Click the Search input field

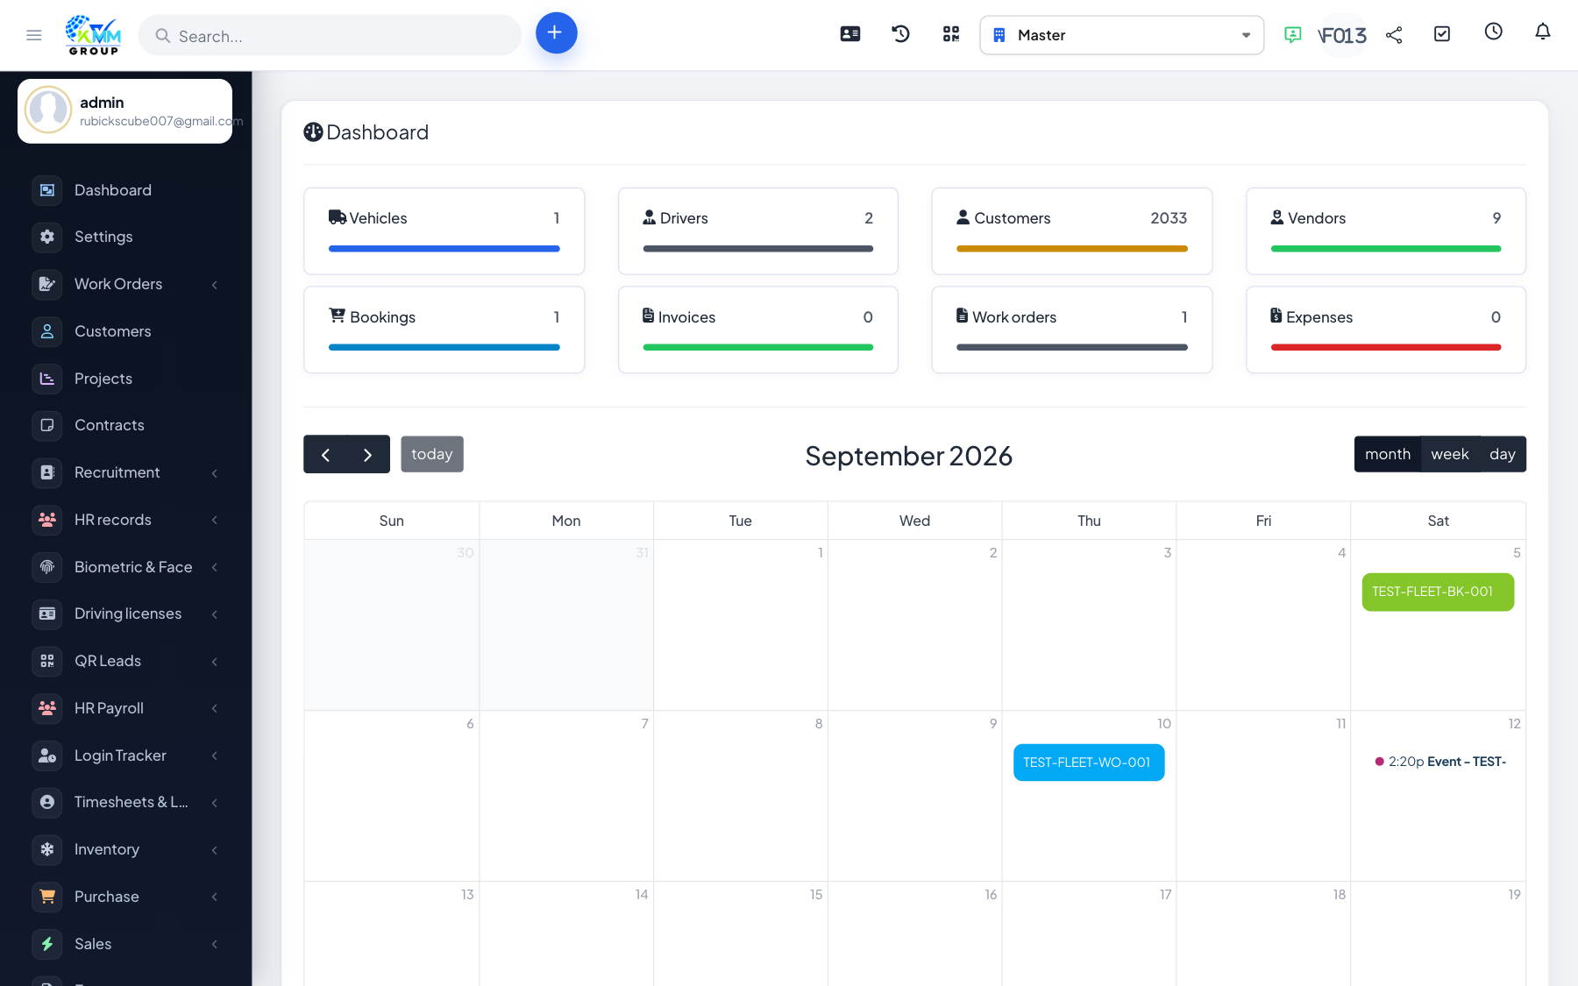tap(330, 35)
